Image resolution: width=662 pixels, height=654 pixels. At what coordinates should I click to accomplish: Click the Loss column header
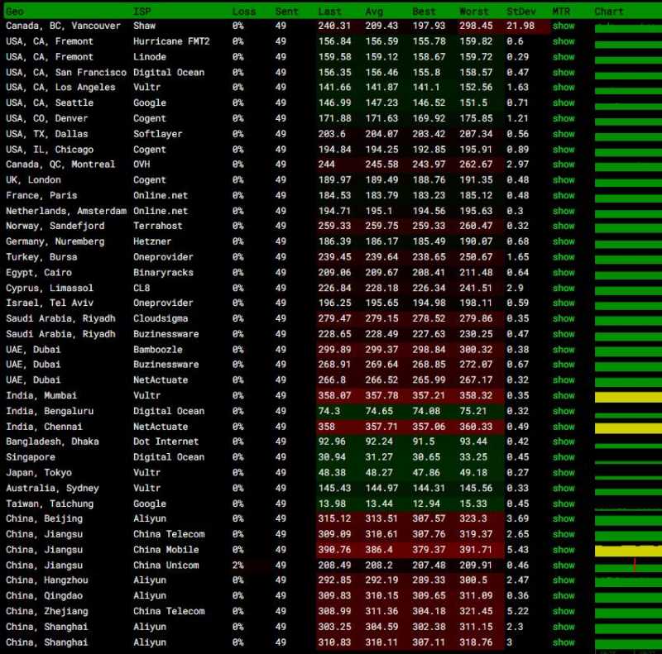tap(244, 12)
